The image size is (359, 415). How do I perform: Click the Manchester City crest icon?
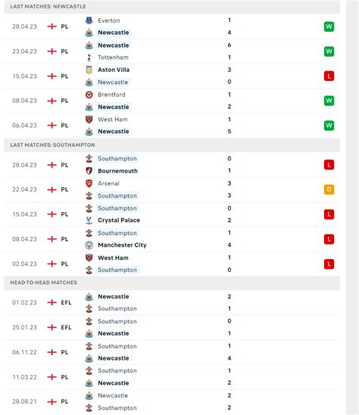[x=89, y=245]
